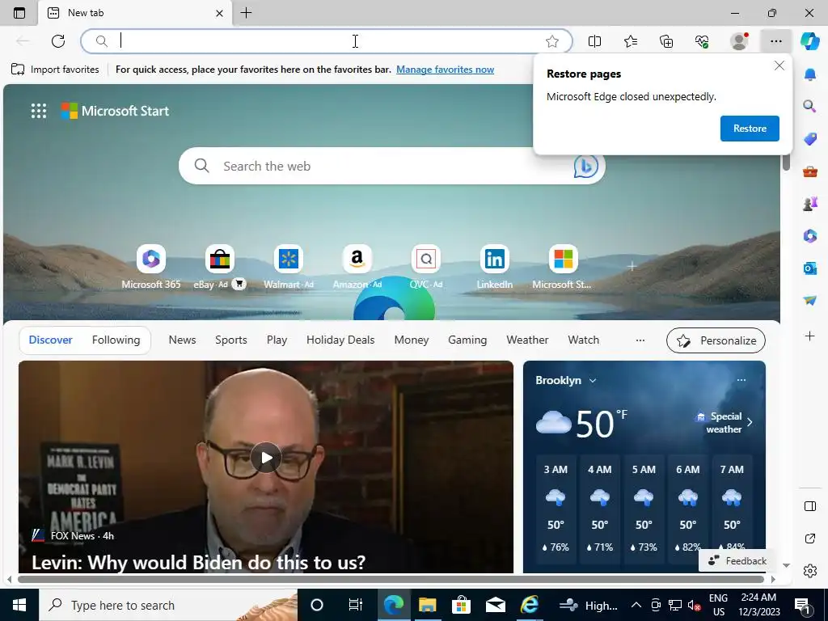Click the Personalize button
This screenshot has height=621, width=828.
716,340
